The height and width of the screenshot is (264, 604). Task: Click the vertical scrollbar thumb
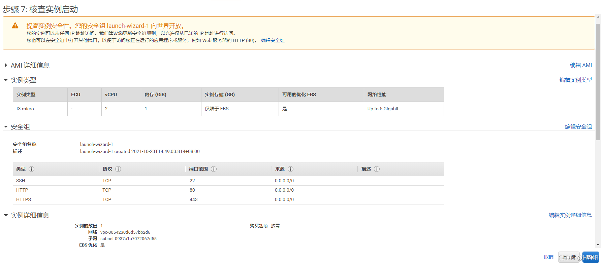pos(598,82)
